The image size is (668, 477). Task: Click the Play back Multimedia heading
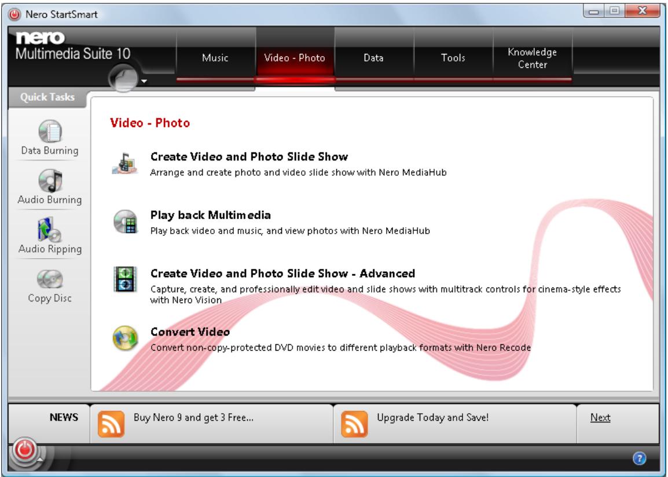pos(211,215)
